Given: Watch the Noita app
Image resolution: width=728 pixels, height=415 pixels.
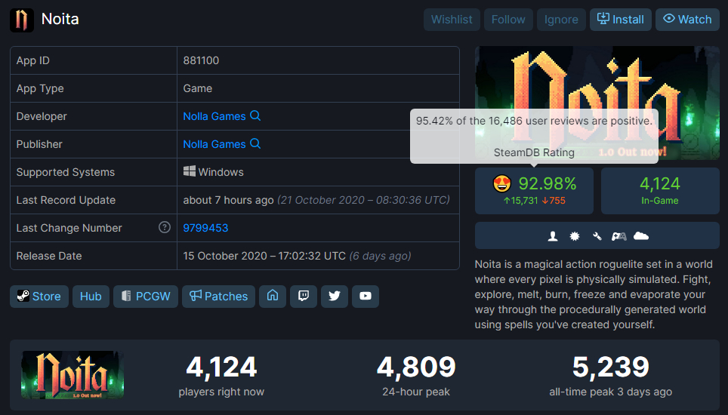Looking at the screenshot, I should click(688, 20).
